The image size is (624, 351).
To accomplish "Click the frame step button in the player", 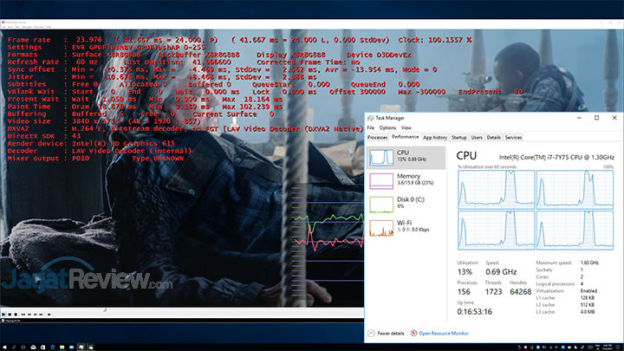I will click(x=49, y=315).
